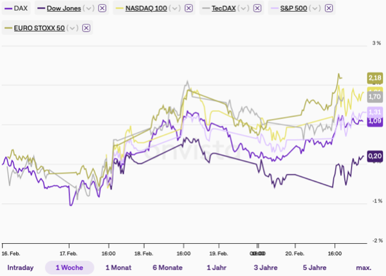
Task: Open TecDAX chevron dropdown
Action: click(x=242, y=8)
